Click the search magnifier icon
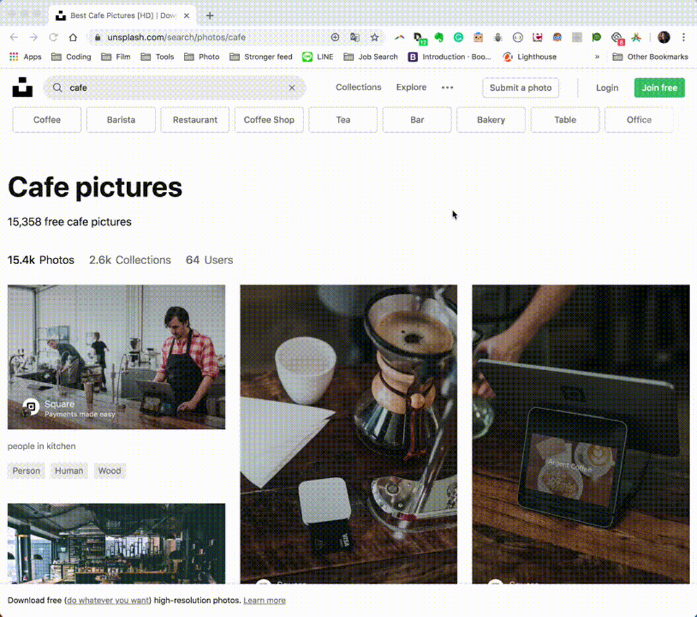Viewport: 697px width, 617px height. click(x=57, y=88)
